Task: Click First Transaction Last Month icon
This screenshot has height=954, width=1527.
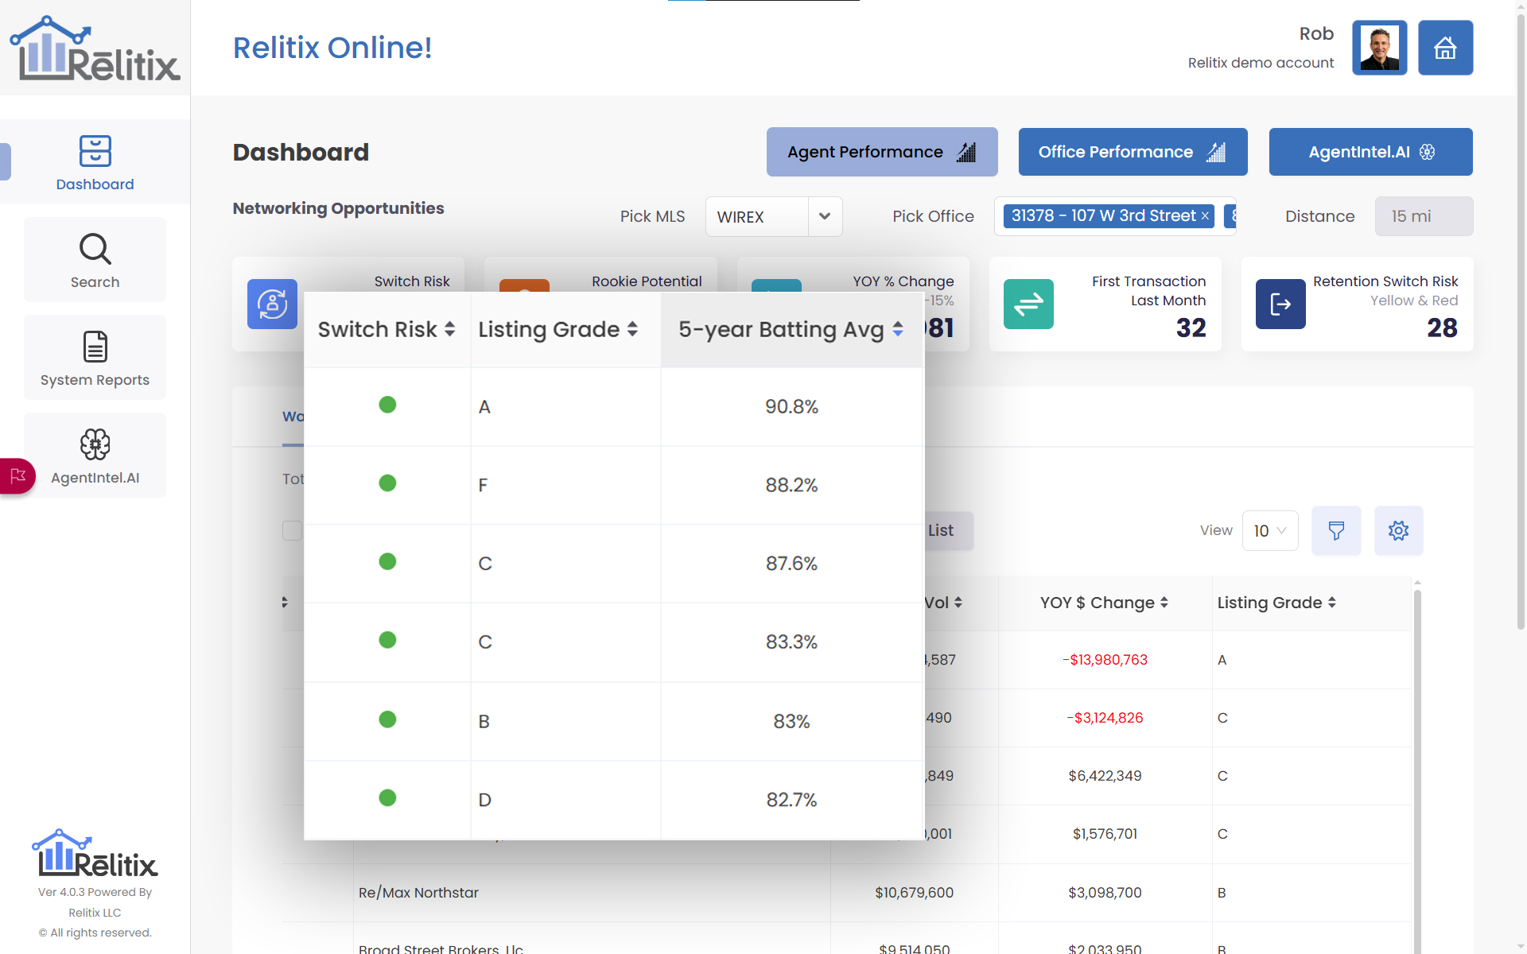Action: pyautogui.click(x=1028, y=304)
